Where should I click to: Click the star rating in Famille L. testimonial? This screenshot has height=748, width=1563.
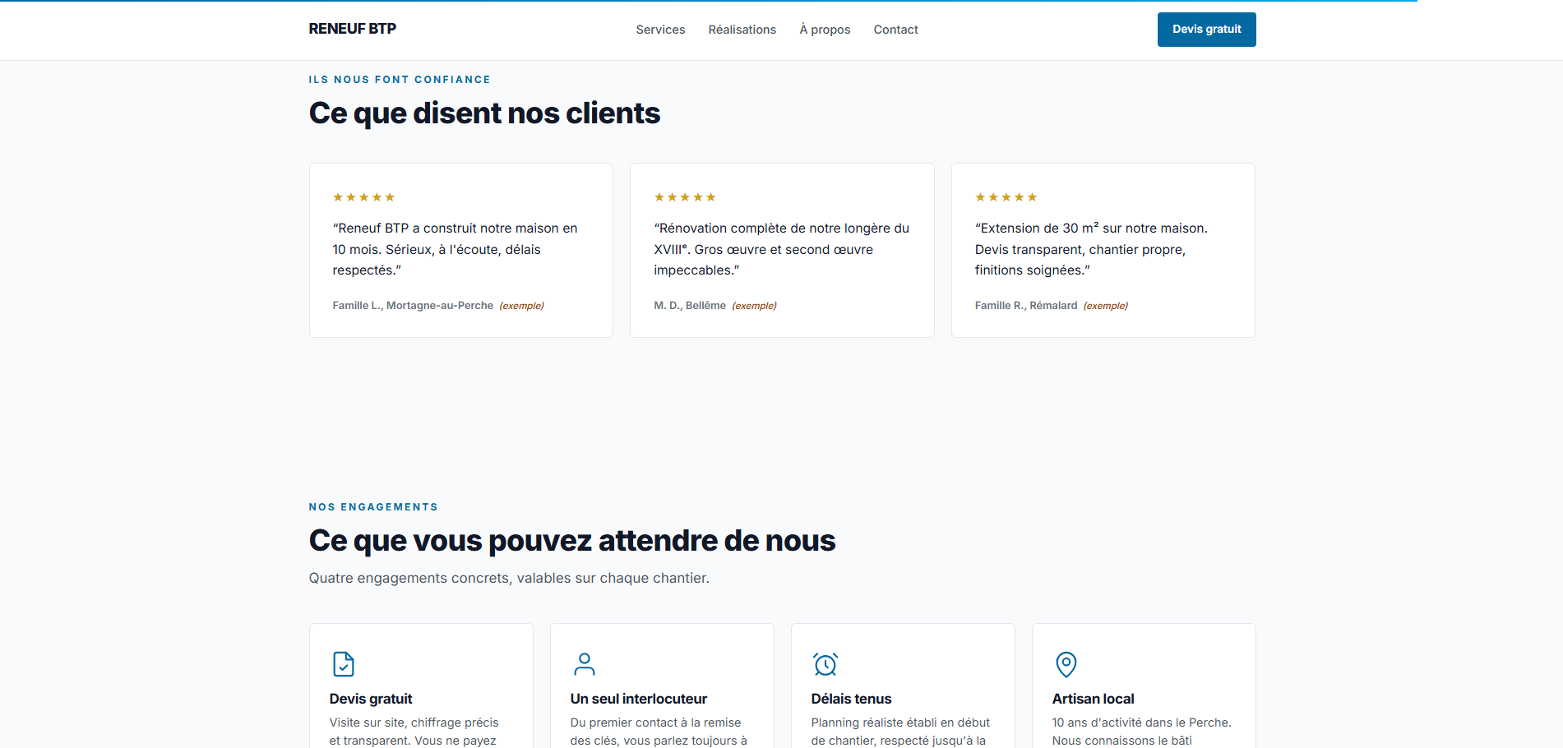(x=363, y=197)
